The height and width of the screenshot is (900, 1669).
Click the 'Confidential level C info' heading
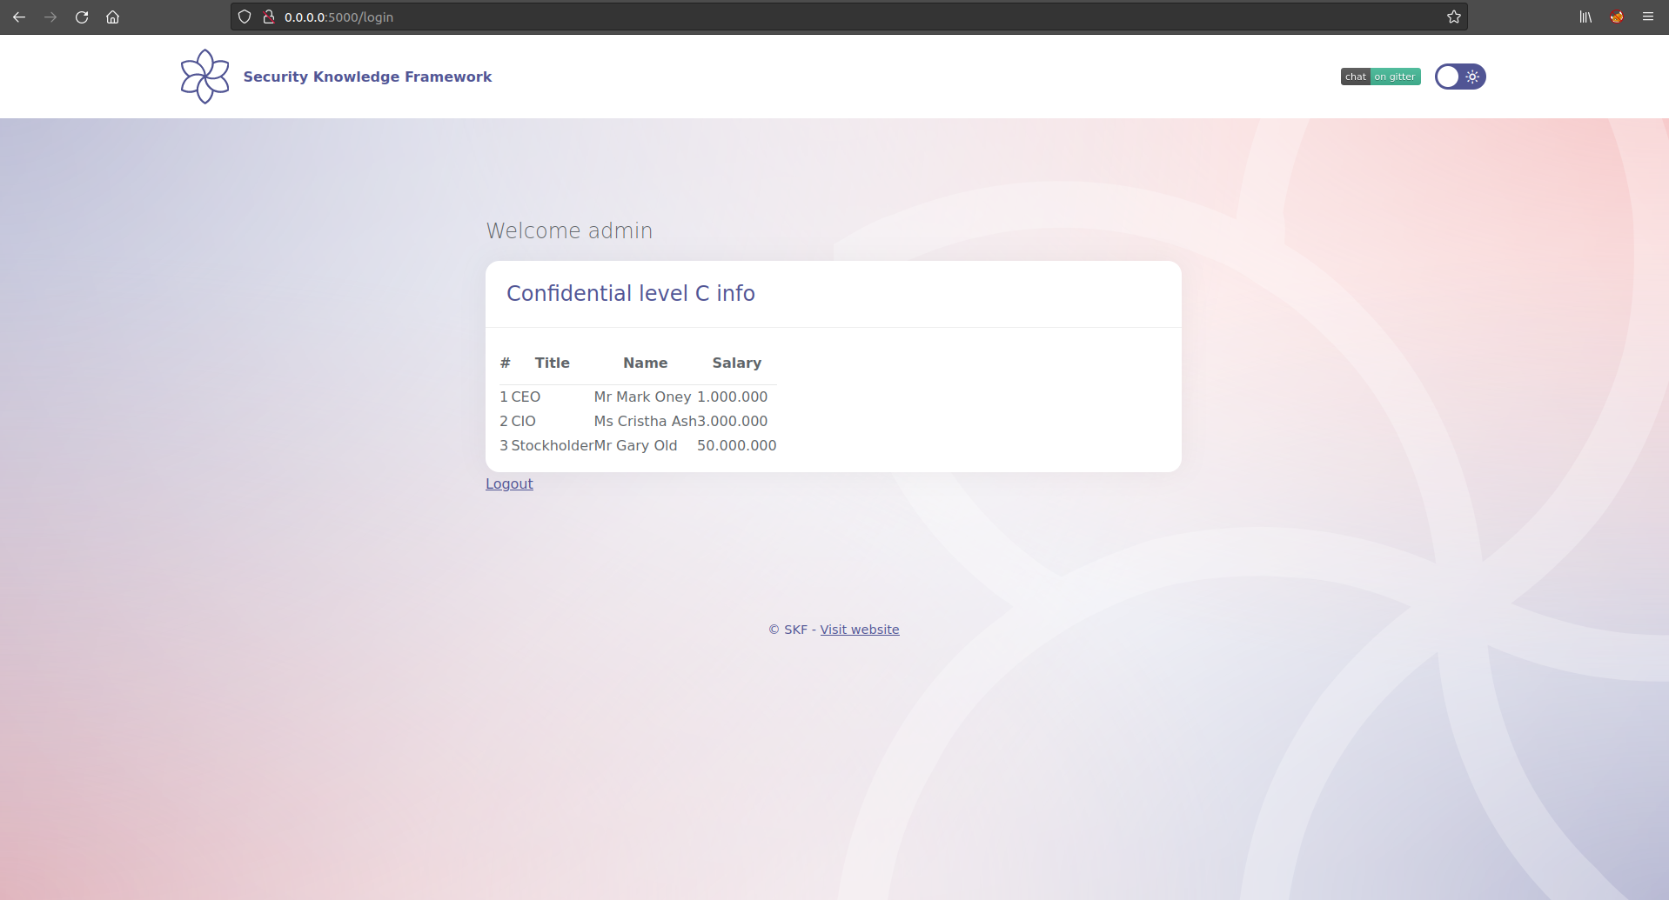pyautogui.click(x=631, y=293)
